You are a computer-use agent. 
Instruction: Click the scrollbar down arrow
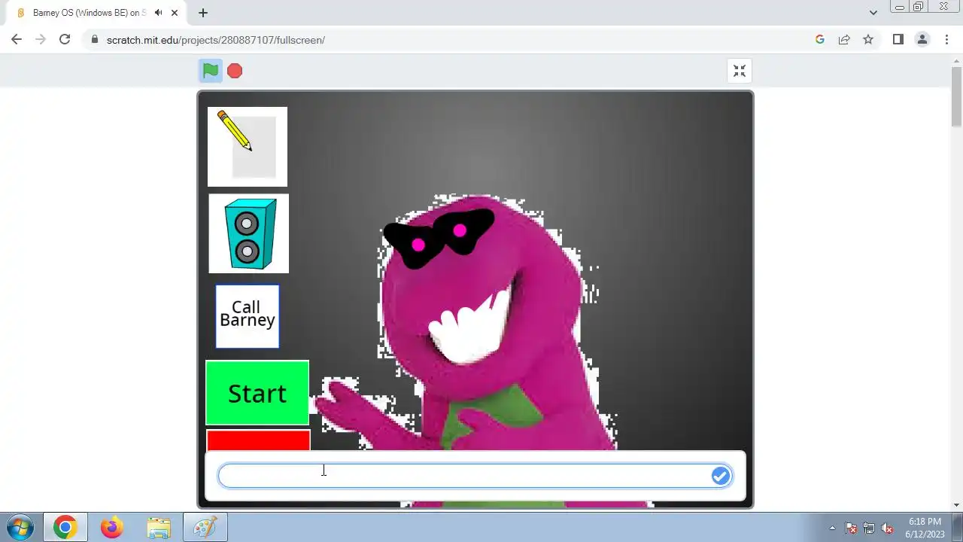[x=956, y=504]
